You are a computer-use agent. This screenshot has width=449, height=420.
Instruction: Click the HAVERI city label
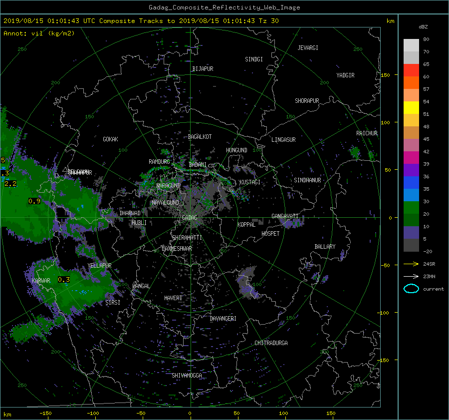pyautogui.click(x=173, y=298)
